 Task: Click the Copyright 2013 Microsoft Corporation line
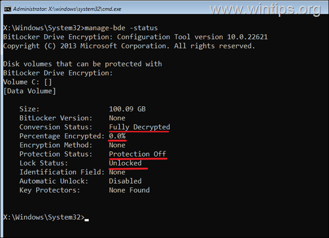tap(129, 46)
